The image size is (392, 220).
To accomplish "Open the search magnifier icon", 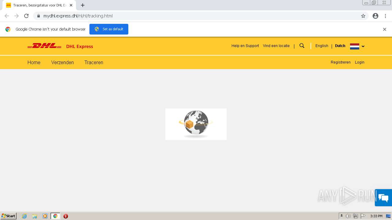I will (302, 46).
